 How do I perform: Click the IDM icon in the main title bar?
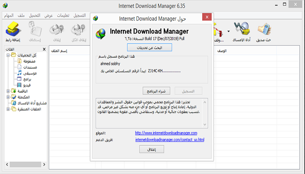pyautogui.click(x=5, y=5)
